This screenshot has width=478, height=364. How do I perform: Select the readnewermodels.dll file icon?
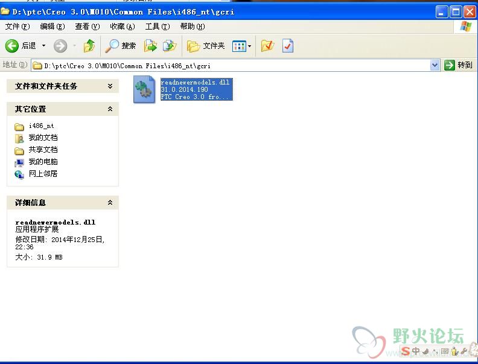pos(144,89)
